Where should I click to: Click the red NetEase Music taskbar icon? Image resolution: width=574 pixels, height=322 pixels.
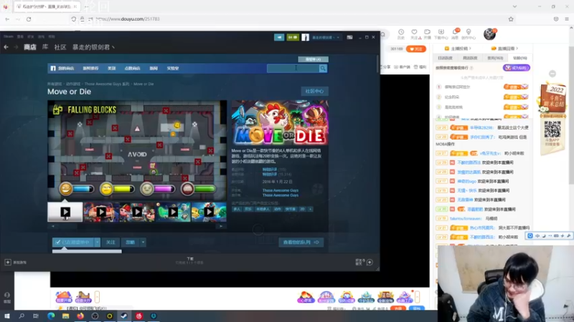pyautogui.click(x=138, y=316)
